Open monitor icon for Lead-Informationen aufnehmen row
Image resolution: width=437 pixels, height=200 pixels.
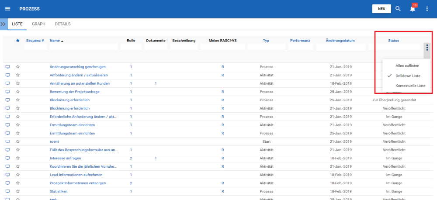(8, 175)
